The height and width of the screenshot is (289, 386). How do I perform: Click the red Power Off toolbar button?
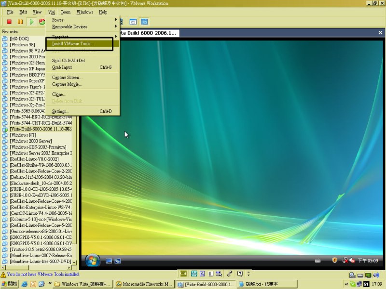[9, 22]
